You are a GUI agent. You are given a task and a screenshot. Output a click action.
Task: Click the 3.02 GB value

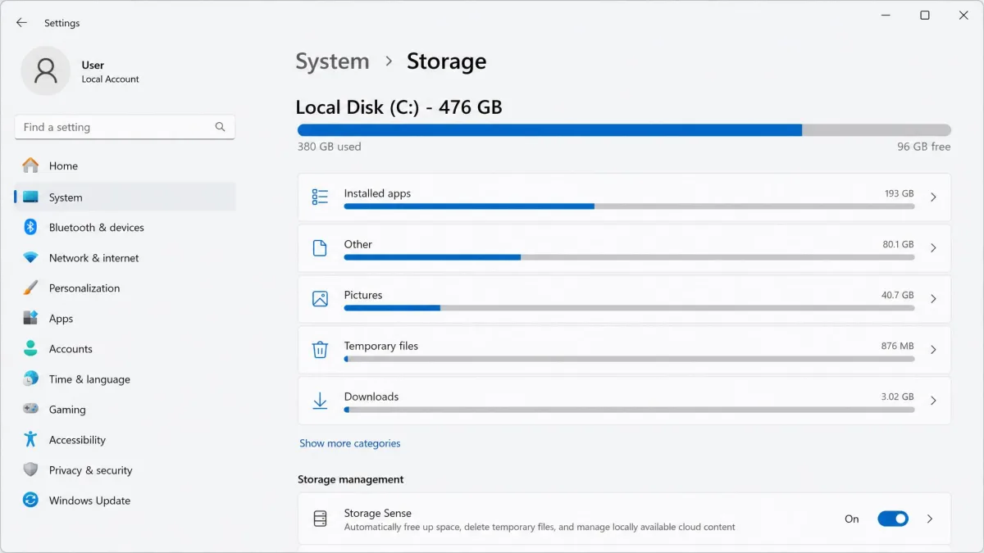[897, 397]
